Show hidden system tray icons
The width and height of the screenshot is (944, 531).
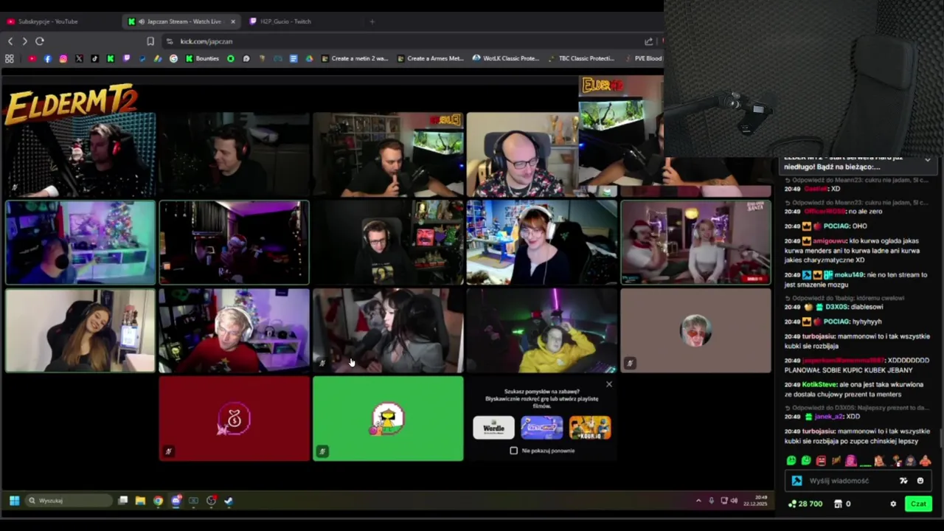[698, 501]
